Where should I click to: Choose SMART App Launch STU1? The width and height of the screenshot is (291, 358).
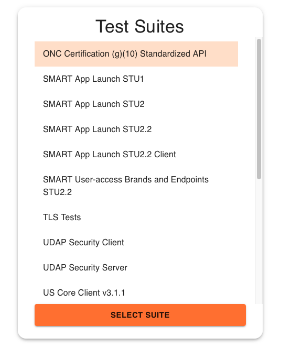point(136,79)
